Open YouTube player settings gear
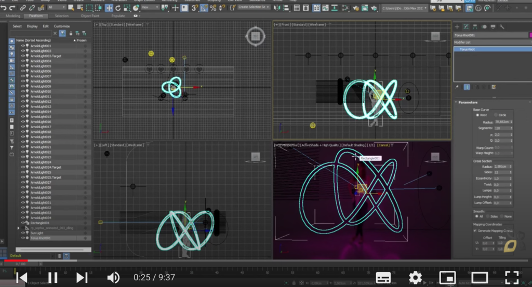532x287 pixels. (415, 278)
